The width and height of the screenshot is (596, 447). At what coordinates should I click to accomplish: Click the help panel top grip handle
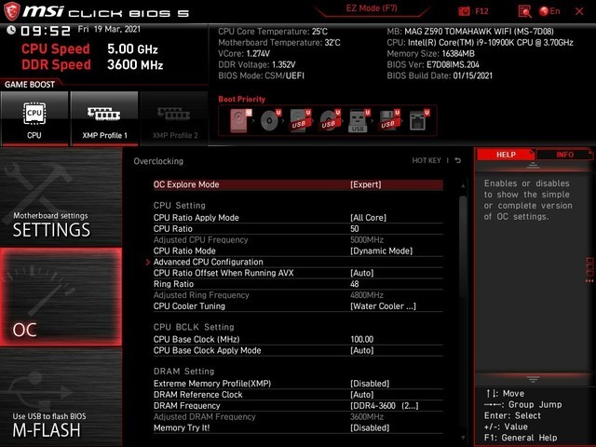[x=533, y=166]
